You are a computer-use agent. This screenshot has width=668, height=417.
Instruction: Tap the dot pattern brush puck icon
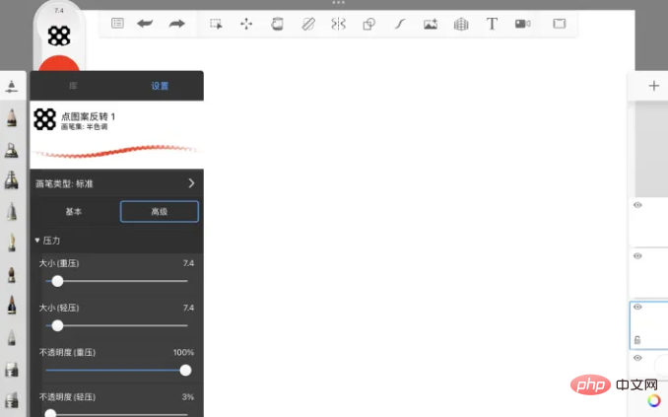point(59,35)
